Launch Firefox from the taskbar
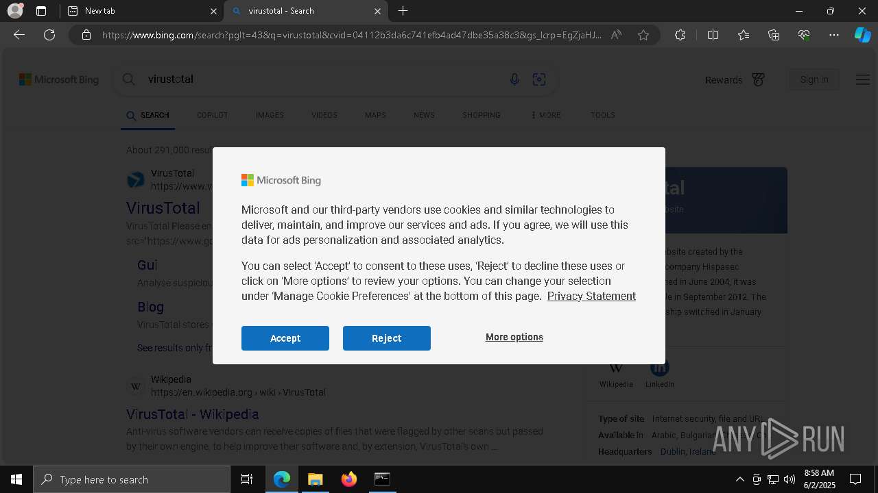The image size is (878, 493). coord(349,479)
